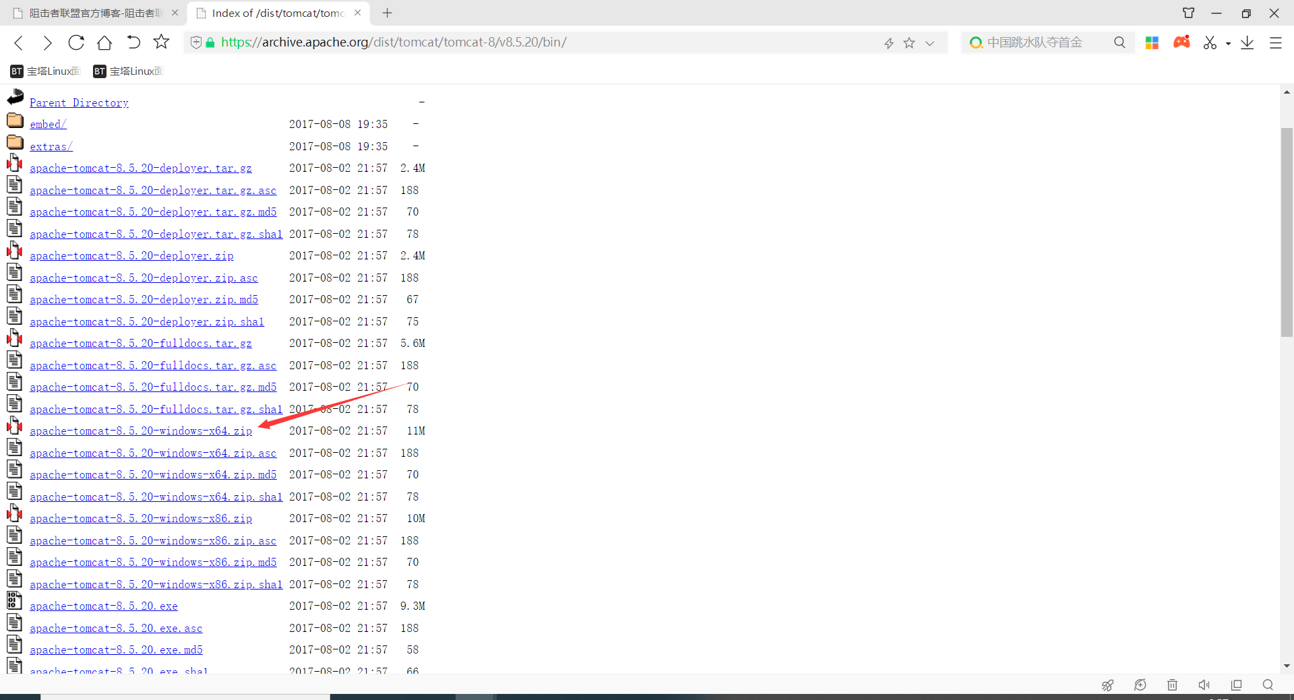1294x700 pixels.
Task: Open the browser hamburger menu
Action: [1275, 42]
